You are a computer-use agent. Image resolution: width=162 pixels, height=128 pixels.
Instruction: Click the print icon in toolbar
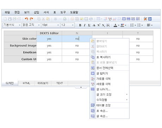coord(14,19)
